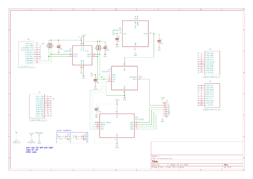Select the blue 'pull-ups i2c left and right' note
This screenshot has width=253, height=179.
coord(40,148)
